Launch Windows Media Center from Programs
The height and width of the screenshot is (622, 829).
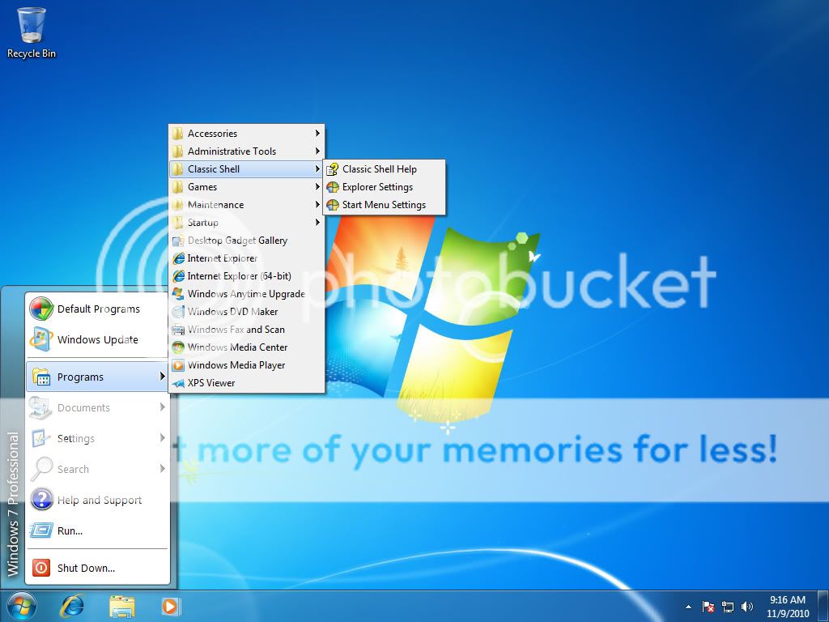pos(237,347)
